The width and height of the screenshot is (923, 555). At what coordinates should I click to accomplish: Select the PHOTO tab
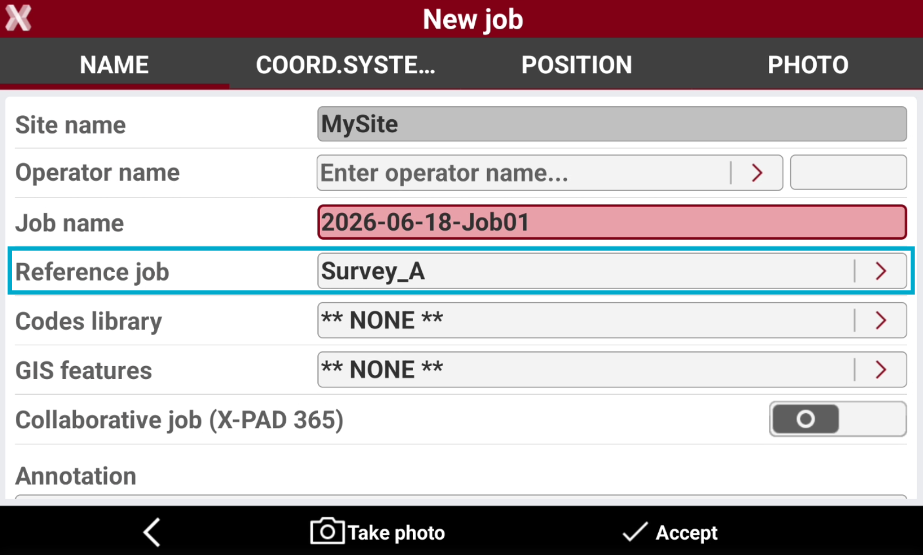(x=808, y=65)
